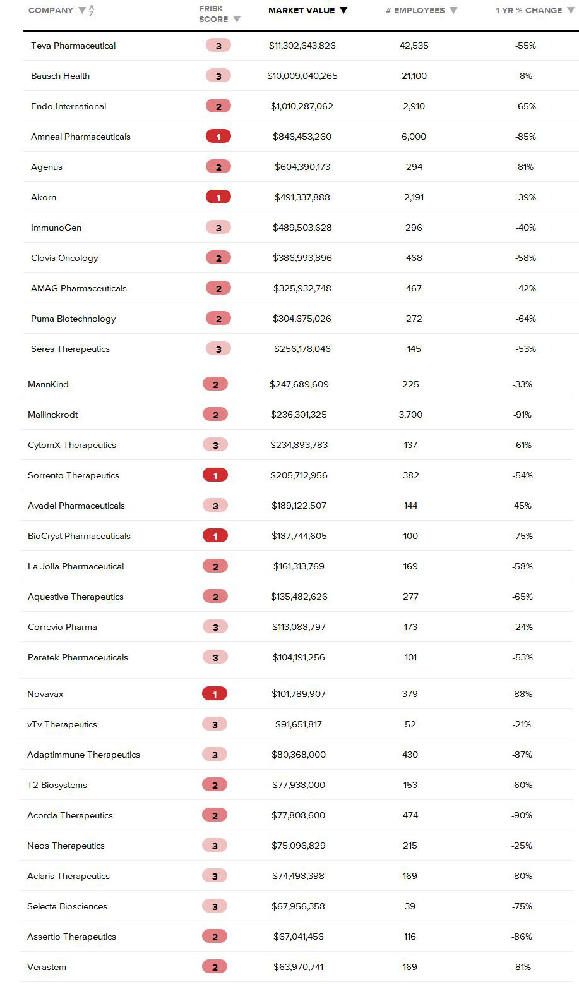Select the Akorn company name
Viewport: 579px width, 984px height.
[x=44, y=197]
